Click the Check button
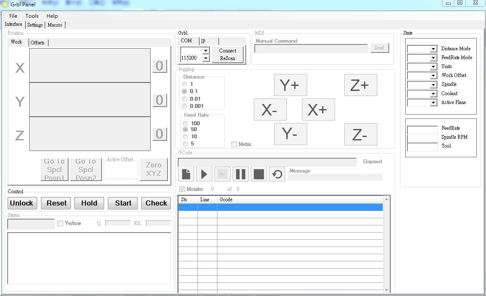The height and width of the screenshot is (296, 486). (x=156, y=203)
